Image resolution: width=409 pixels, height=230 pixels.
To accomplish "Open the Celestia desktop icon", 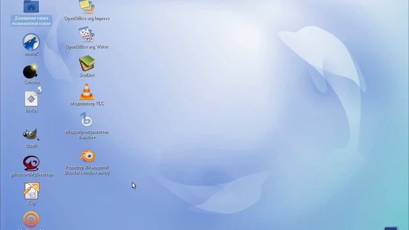I will 31,71.
